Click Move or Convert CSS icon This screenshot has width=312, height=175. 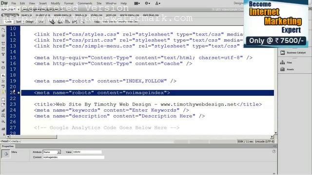pyautogui.click(x=3, y=122)
